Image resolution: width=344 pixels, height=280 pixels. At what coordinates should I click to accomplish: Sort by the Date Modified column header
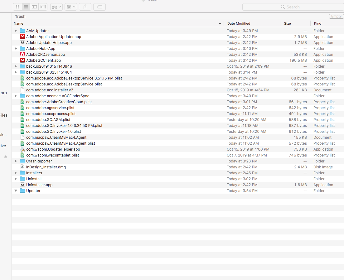[252, 23]
